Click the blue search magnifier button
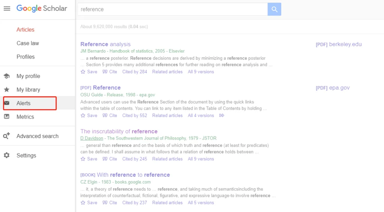384x212 pixels. (x=274, y=9)
